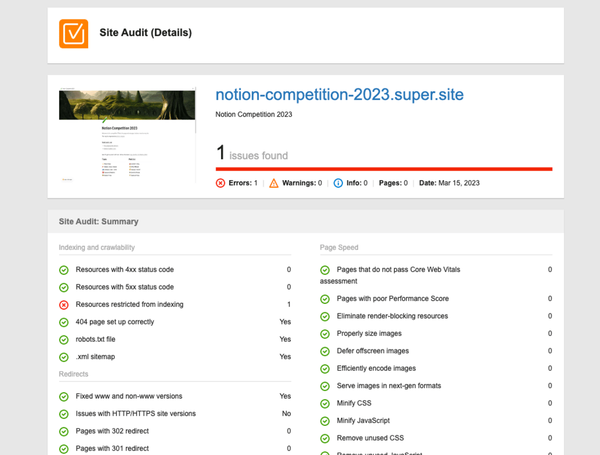Click the orange Site Audit checkmark logo
The image size is (600, 455).
click(73, 34)
